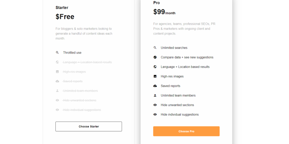The height and width of the screenshot is (144, 289).
Task: Click the greyed image icon in the Starter plan
Action: click(x=57, y=72)
